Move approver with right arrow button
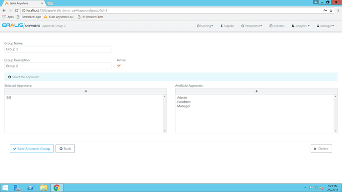 click(x=85, y=91)
